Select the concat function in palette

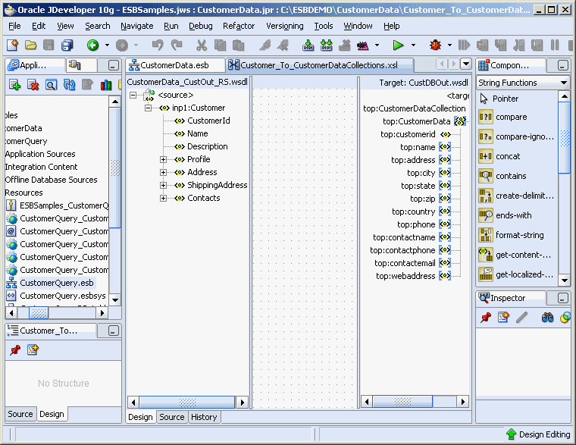[508, 156]
